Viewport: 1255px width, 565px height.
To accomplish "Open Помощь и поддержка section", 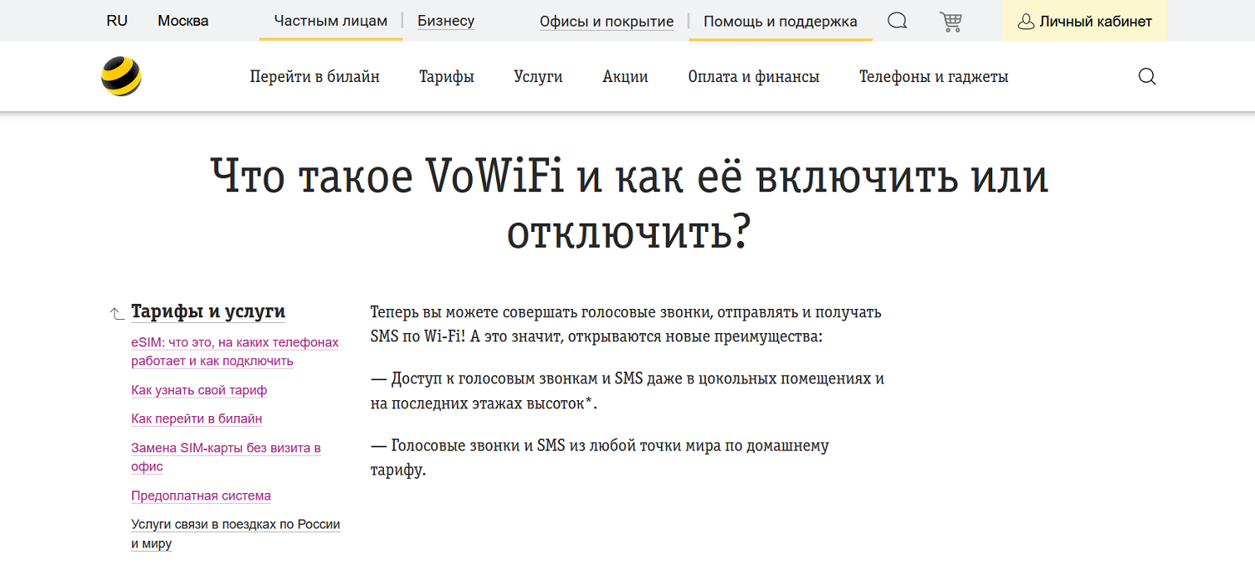I will (781, 21).
